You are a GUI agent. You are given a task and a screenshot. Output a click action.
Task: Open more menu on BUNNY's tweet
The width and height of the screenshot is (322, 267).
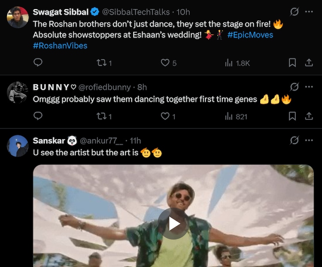click(x=309, y=87)
